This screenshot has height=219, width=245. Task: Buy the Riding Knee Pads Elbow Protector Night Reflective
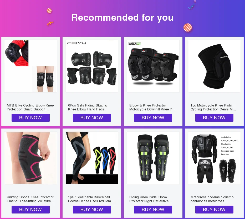coord(153,210)
